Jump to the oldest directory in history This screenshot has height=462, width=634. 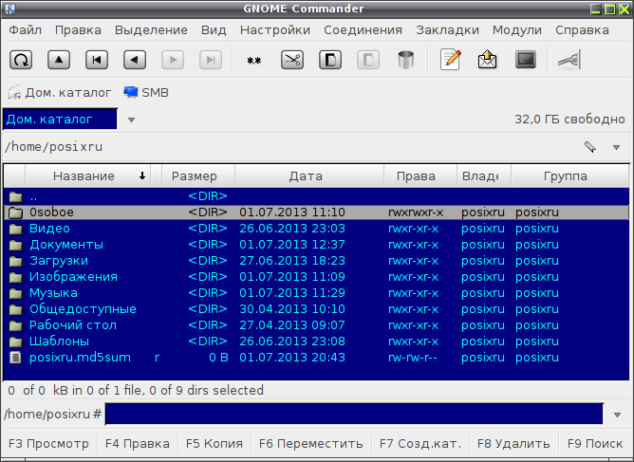tap(97, 60)
